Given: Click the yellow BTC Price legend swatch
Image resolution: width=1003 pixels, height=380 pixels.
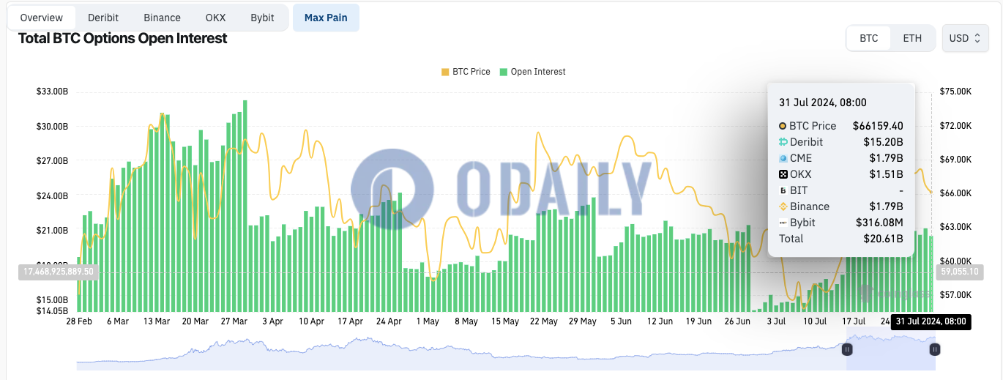Looking at the screenshot, I should [x=445, y=72].
